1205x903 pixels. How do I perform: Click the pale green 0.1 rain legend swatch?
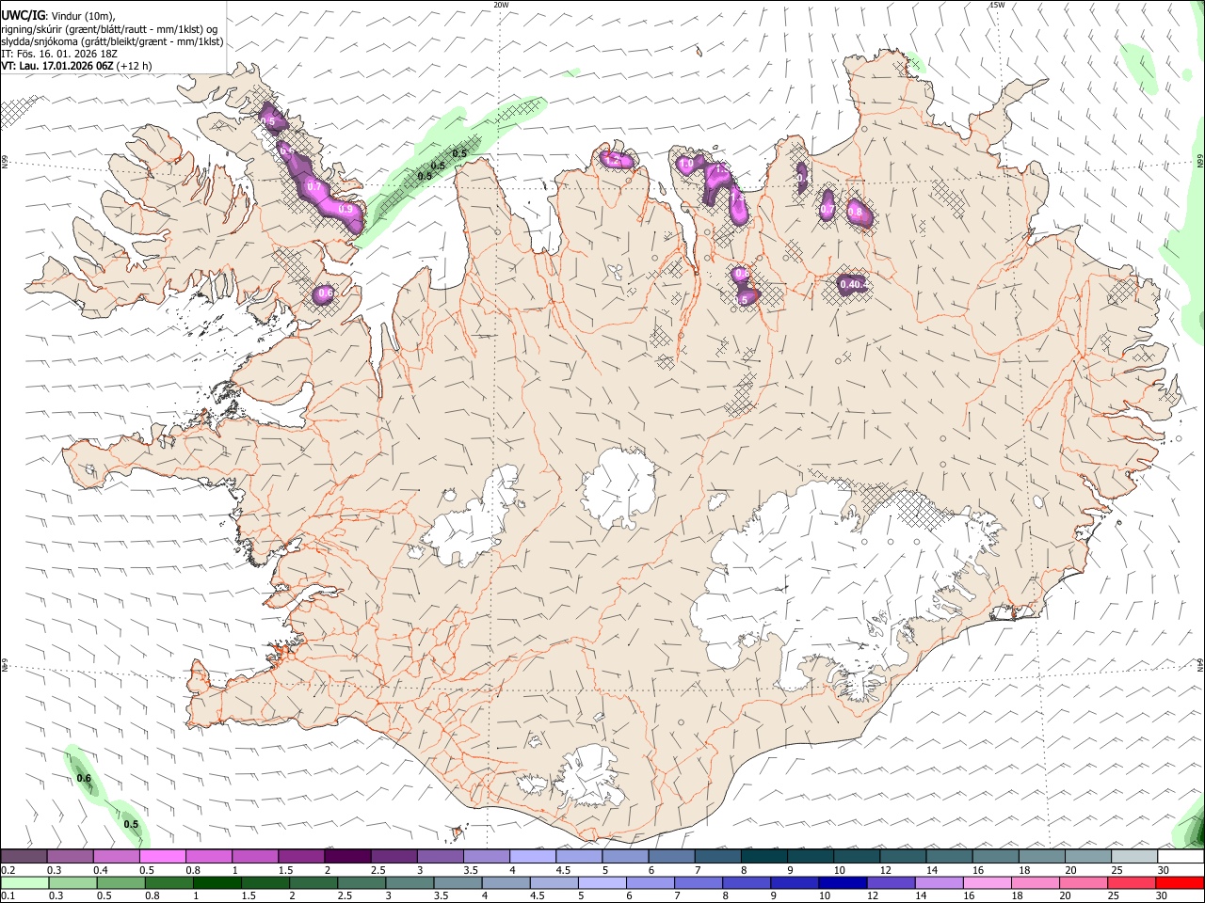pyautogui.click(x=24, y=882)
